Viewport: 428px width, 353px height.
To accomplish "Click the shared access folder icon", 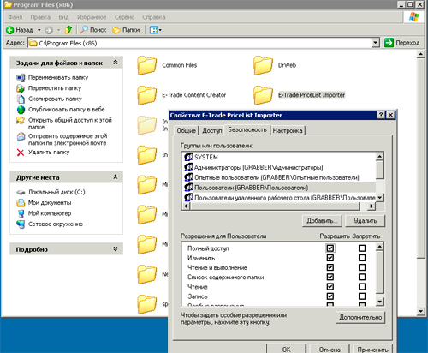I will pyautogui.click(x=21, y=120).
